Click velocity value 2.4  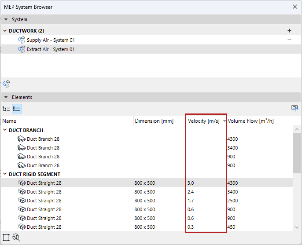click(x=191, y=192)
